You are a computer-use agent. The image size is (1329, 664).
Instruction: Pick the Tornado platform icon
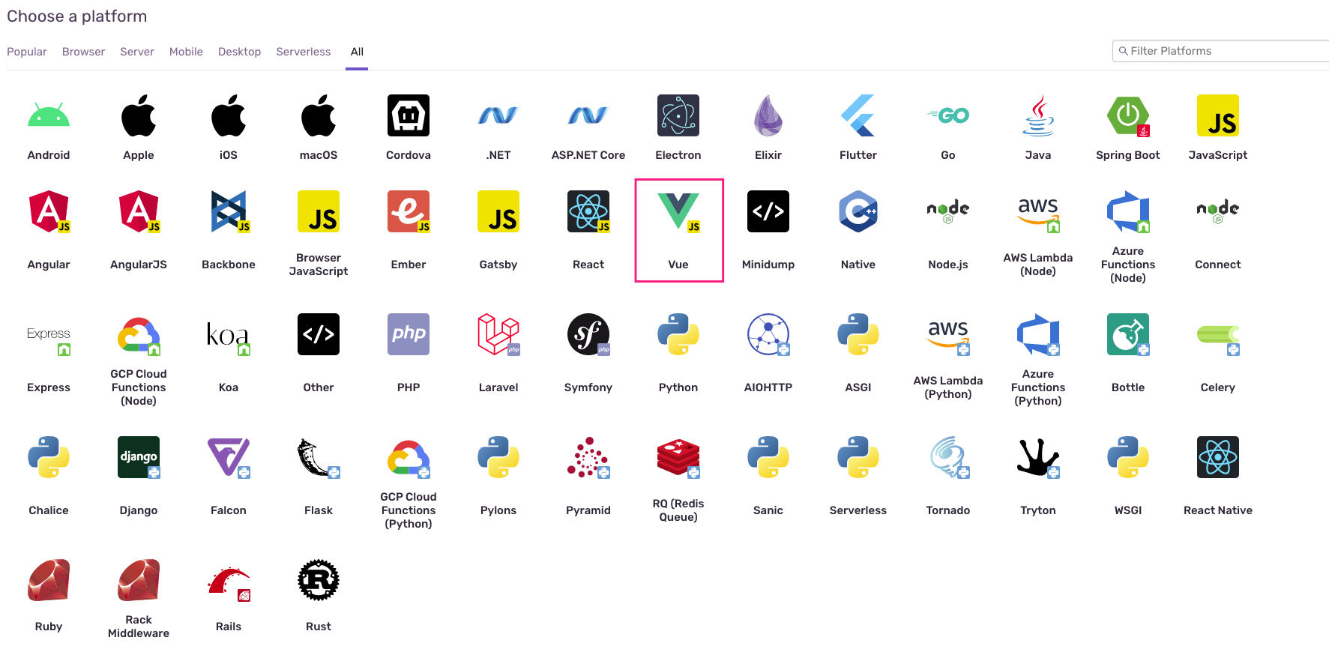tap(948, 457)
